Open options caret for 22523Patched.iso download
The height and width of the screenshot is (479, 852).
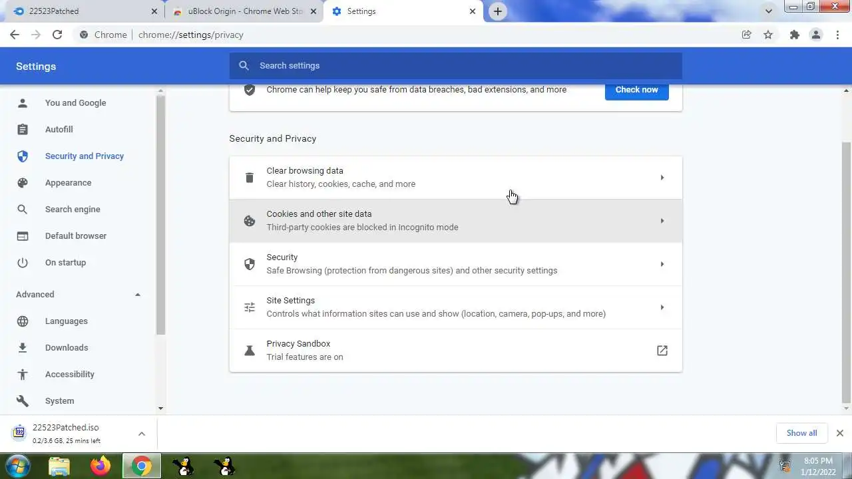pos(141,434)
